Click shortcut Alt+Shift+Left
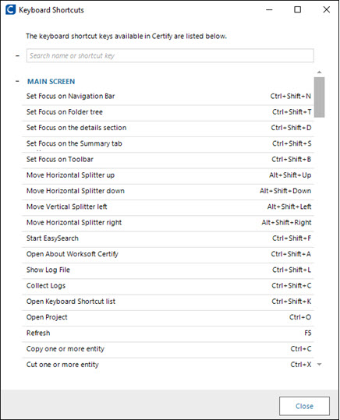This screenshot has height=420, width=340. point(289,206)
